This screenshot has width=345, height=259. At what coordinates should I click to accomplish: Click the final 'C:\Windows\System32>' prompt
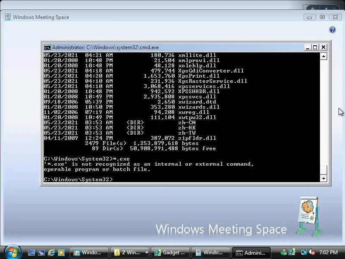pos(78,180)
